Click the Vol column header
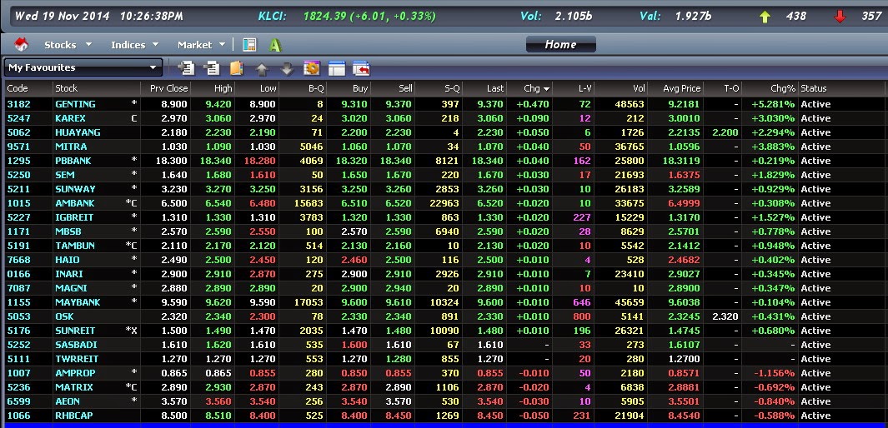Screen dimensions: 888x428 point(621,88)
